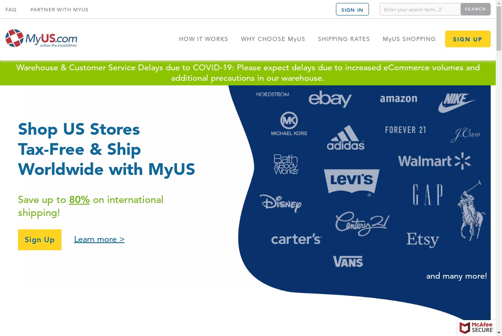This screenshot has width=502, height=336.
Task: Click the Etsy logo
Action: click(423, 240)
